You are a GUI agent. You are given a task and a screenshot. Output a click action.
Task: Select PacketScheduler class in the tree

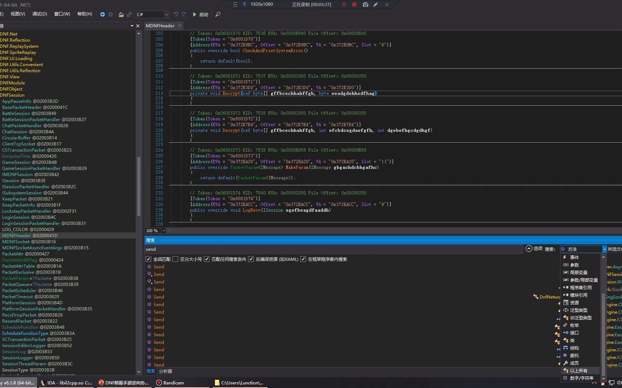(32, 290)
